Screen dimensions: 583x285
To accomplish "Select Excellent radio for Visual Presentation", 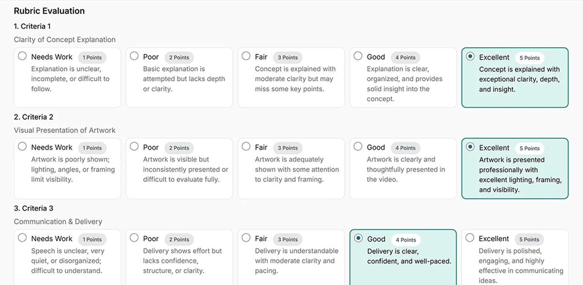I will (x=470, y=147).
